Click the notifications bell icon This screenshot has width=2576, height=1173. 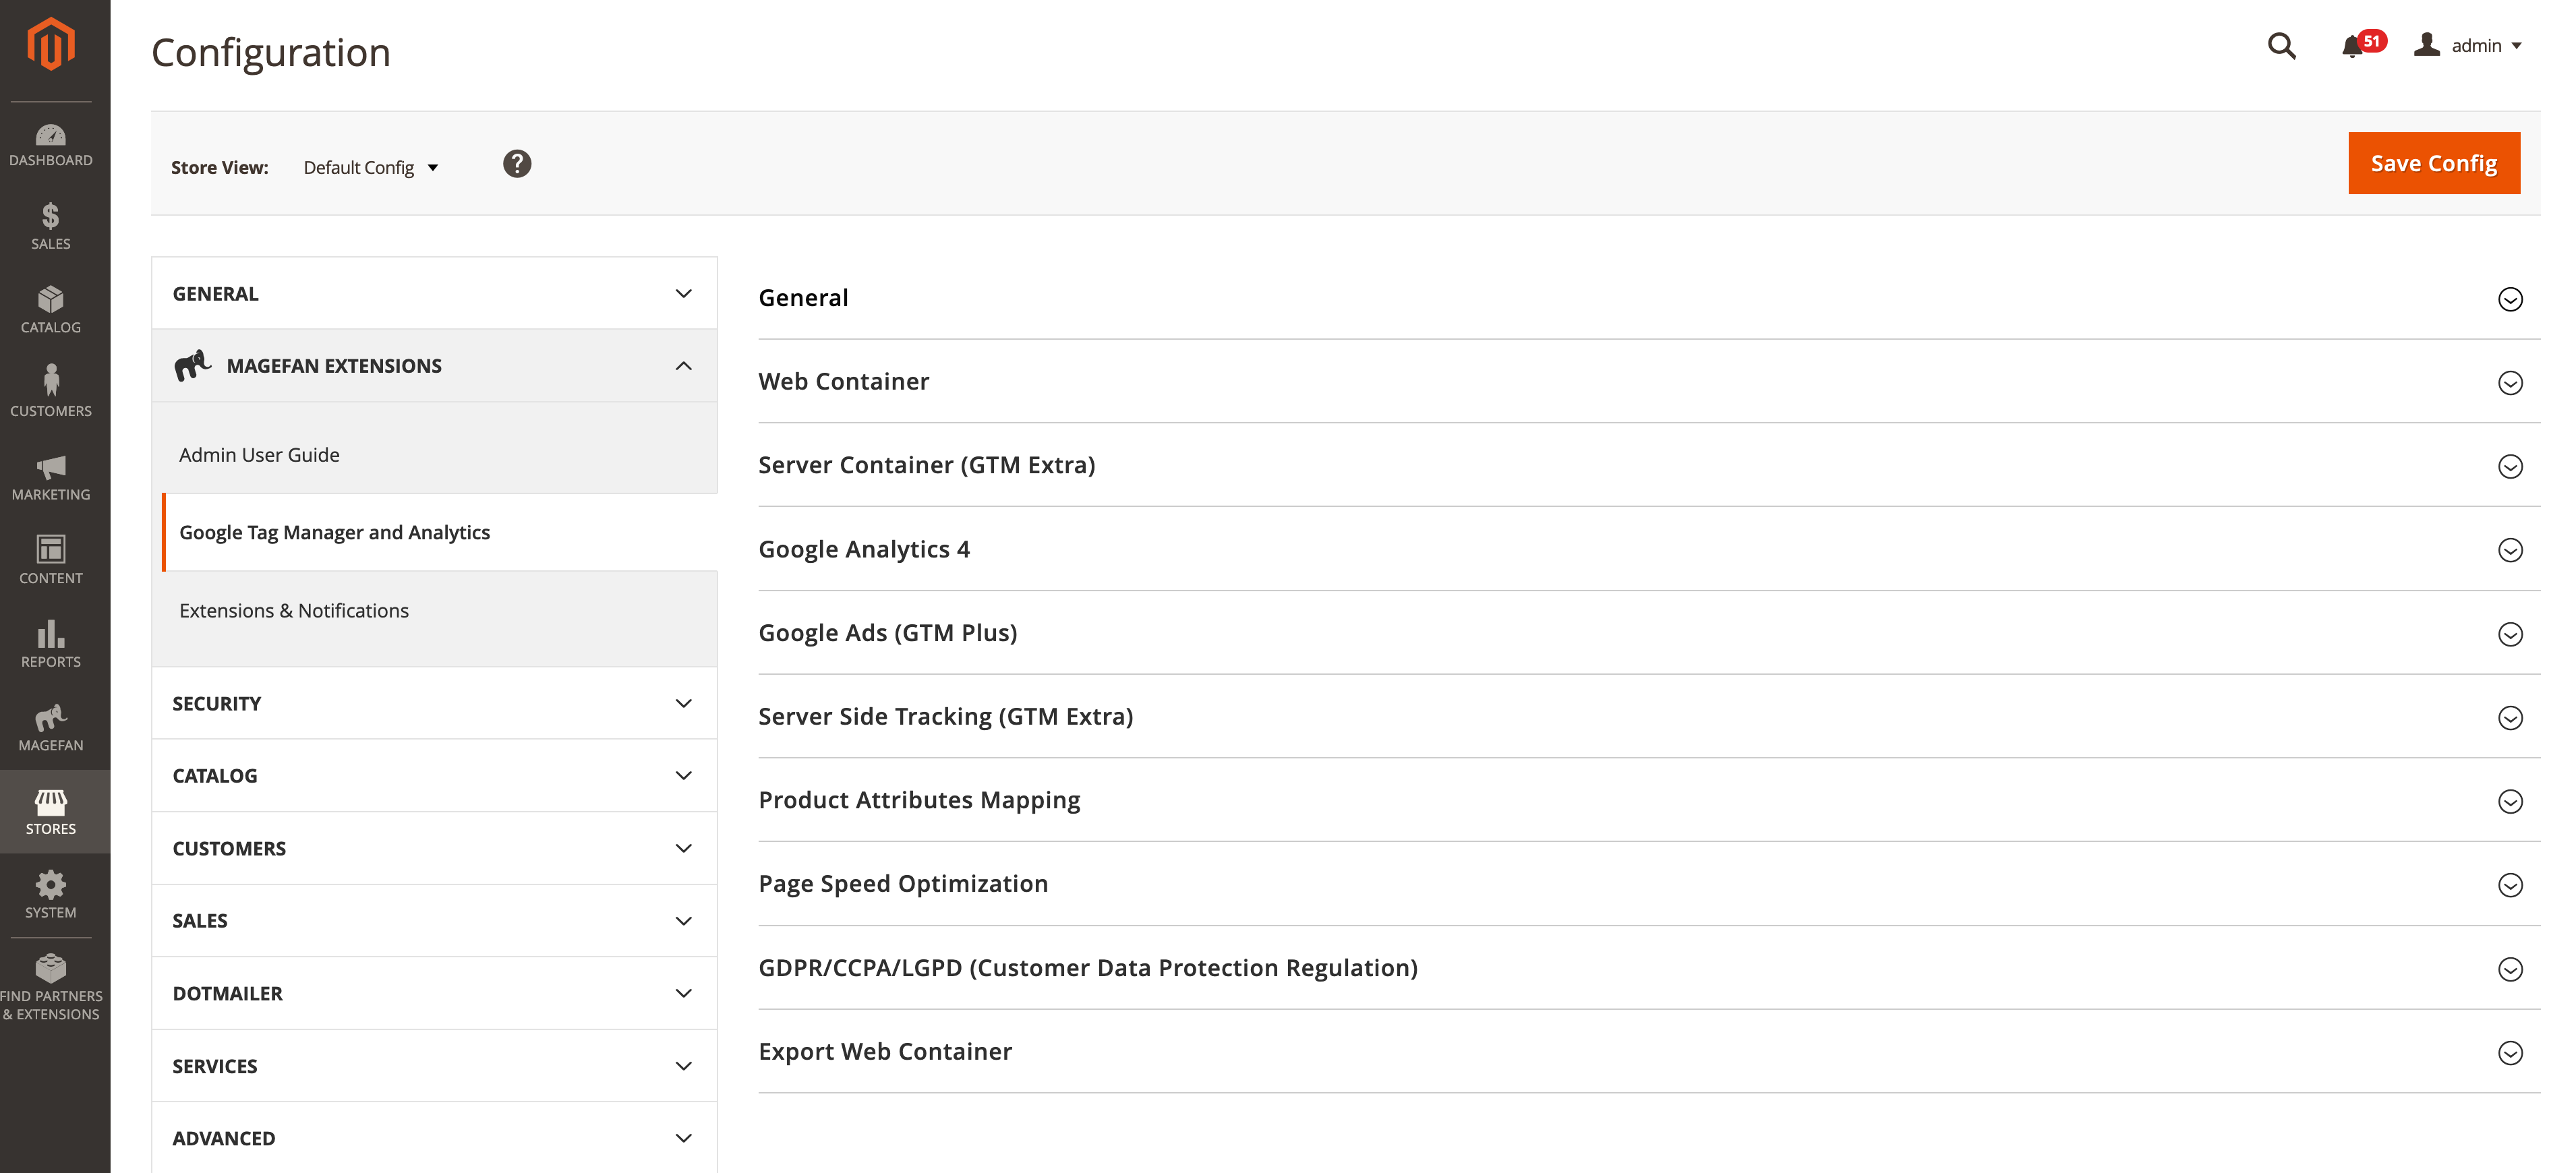pos(2353,46)
